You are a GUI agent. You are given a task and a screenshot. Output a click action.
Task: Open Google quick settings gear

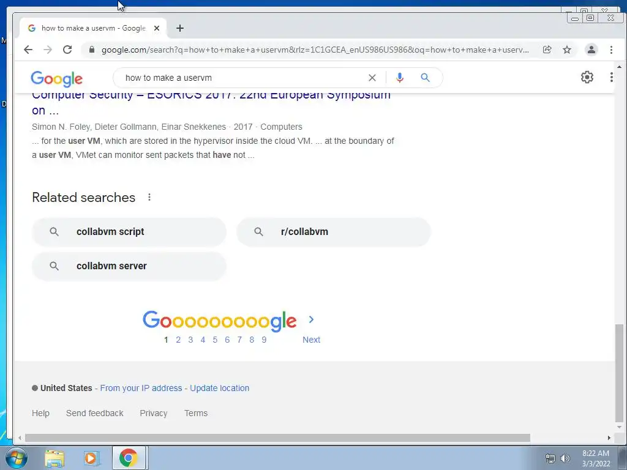587,77
